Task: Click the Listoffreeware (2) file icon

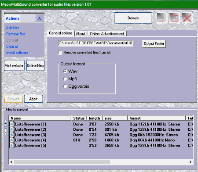Action: [x=12, y=129]
